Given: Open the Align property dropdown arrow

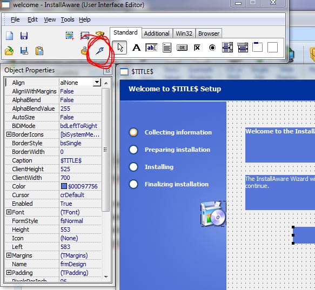Looking at the screenshot, I should click(x=97, y=82).
